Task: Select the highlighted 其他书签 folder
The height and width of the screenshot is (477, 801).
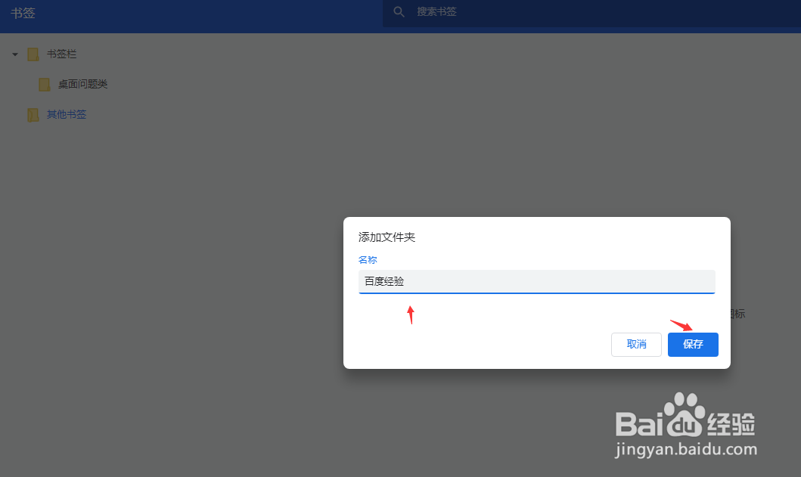Action: (x=68, y=114)
